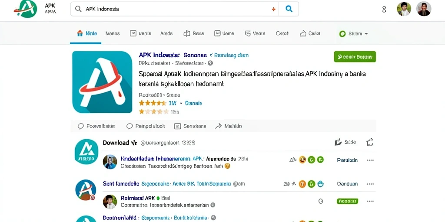Open the 'Caika' tab
This screenshot has height=222, width=445.
(x=310, y=33)
